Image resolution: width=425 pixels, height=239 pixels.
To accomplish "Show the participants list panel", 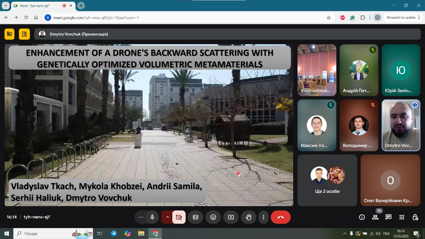I will (x=375, y=217).
